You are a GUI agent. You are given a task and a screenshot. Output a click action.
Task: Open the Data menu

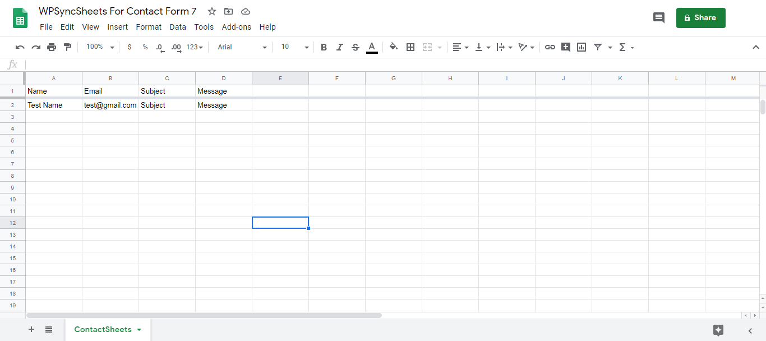coord(178,27)
